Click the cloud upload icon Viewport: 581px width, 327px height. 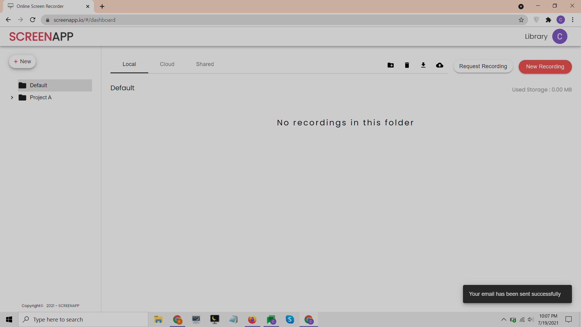point(440,65)
